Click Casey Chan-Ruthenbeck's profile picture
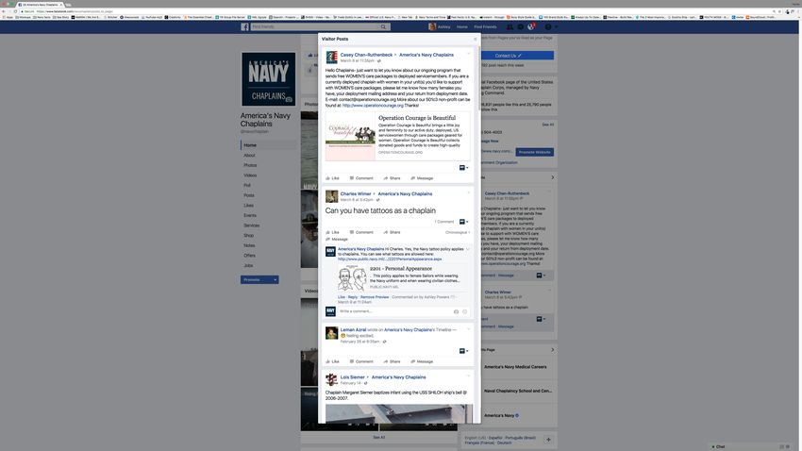This screenshot has width=802, height=451. click(x=331, y=58)
